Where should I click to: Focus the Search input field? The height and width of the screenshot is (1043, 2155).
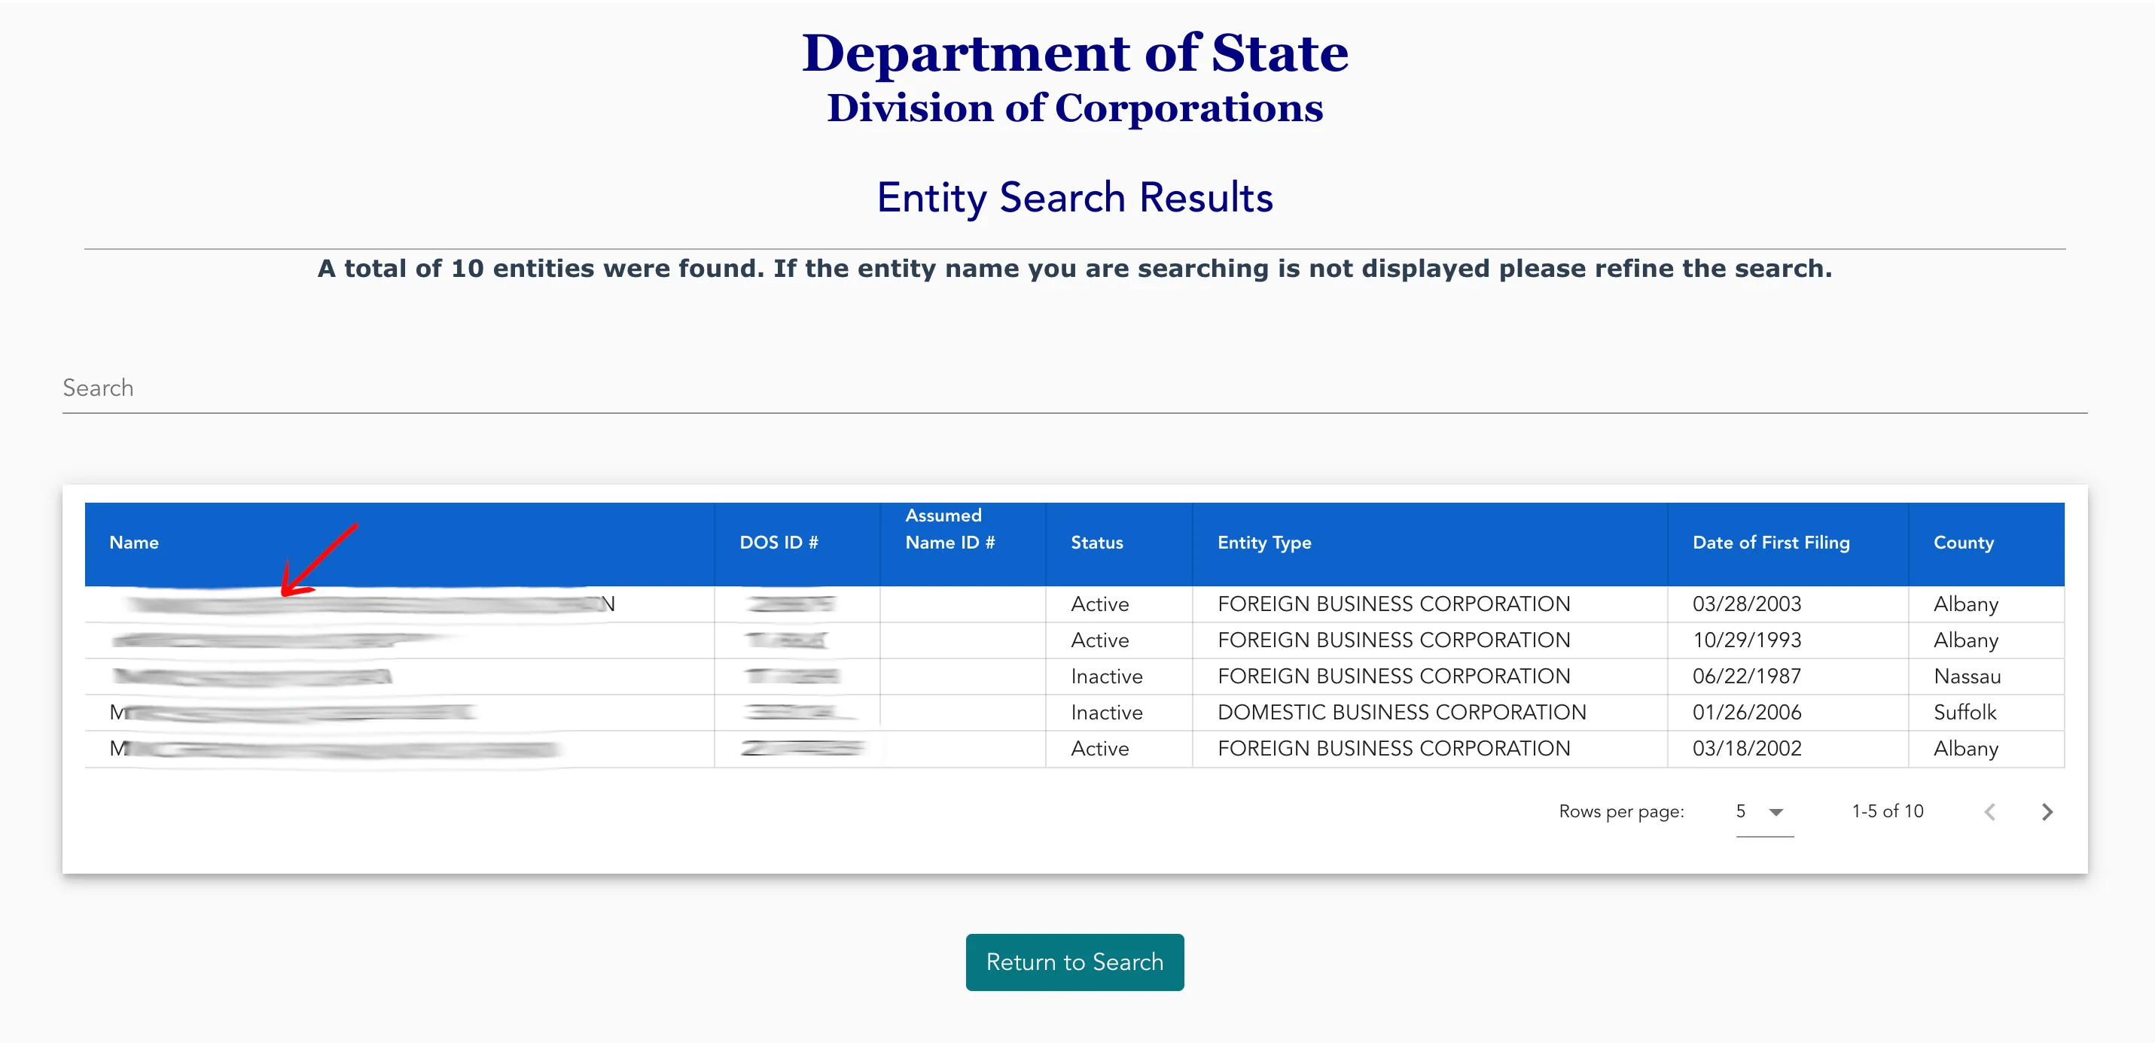coord(1074,388)
